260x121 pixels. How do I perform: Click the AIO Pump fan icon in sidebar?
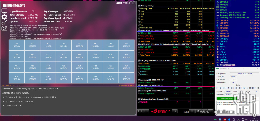[218, 26]
